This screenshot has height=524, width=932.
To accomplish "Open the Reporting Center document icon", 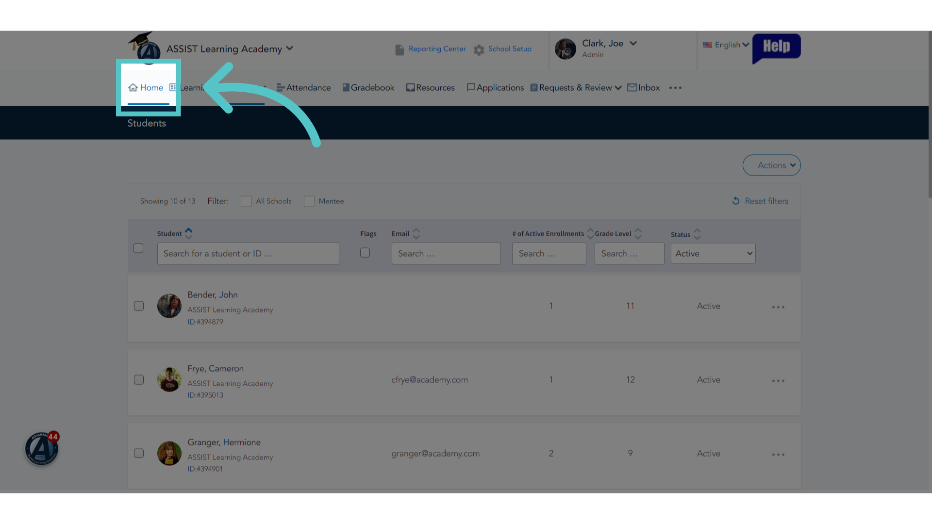I will [x=399, y=50].
